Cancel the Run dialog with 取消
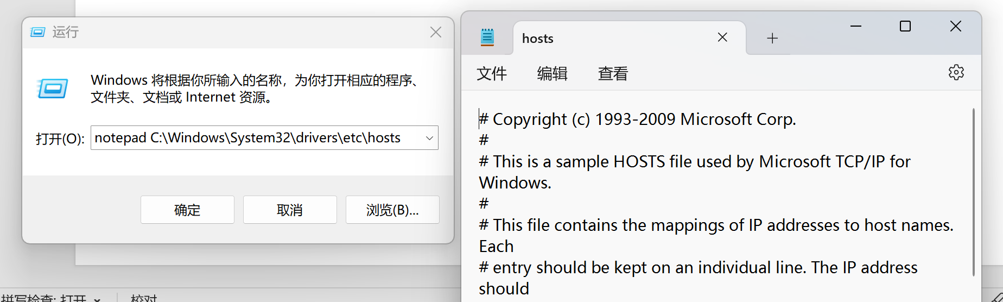This screenshot has height=302, width=1003. pyautogui.click(x=290, y=210)
